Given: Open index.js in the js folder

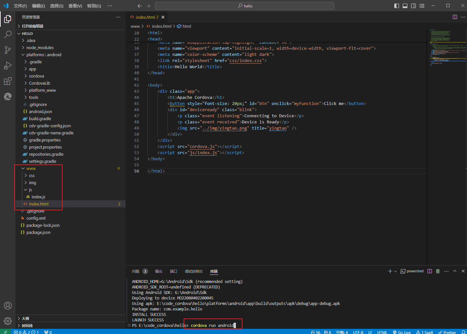Looking at the screenshot, I should tap(70, 197).
